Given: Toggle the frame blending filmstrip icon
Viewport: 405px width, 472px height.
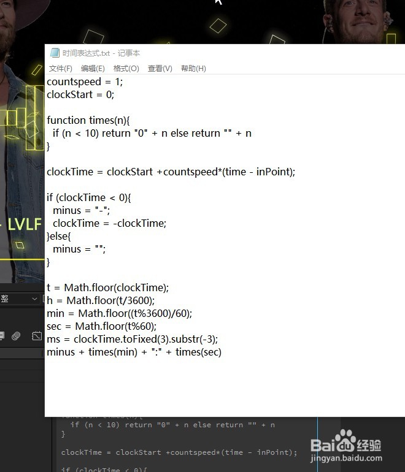Looking at the screenshot, I should point(2,336).
